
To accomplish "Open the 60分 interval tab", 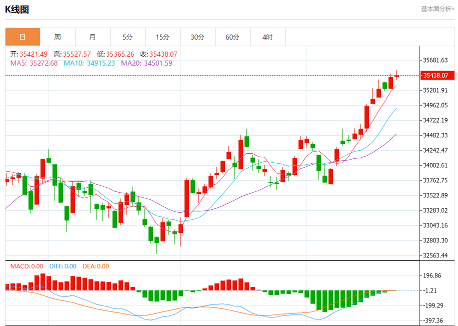I will (x=232, y=37).
